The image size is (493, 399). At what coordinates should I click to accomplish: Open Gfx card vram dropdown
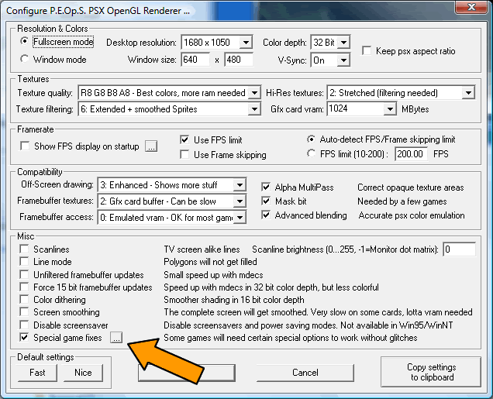click(361, 109)
